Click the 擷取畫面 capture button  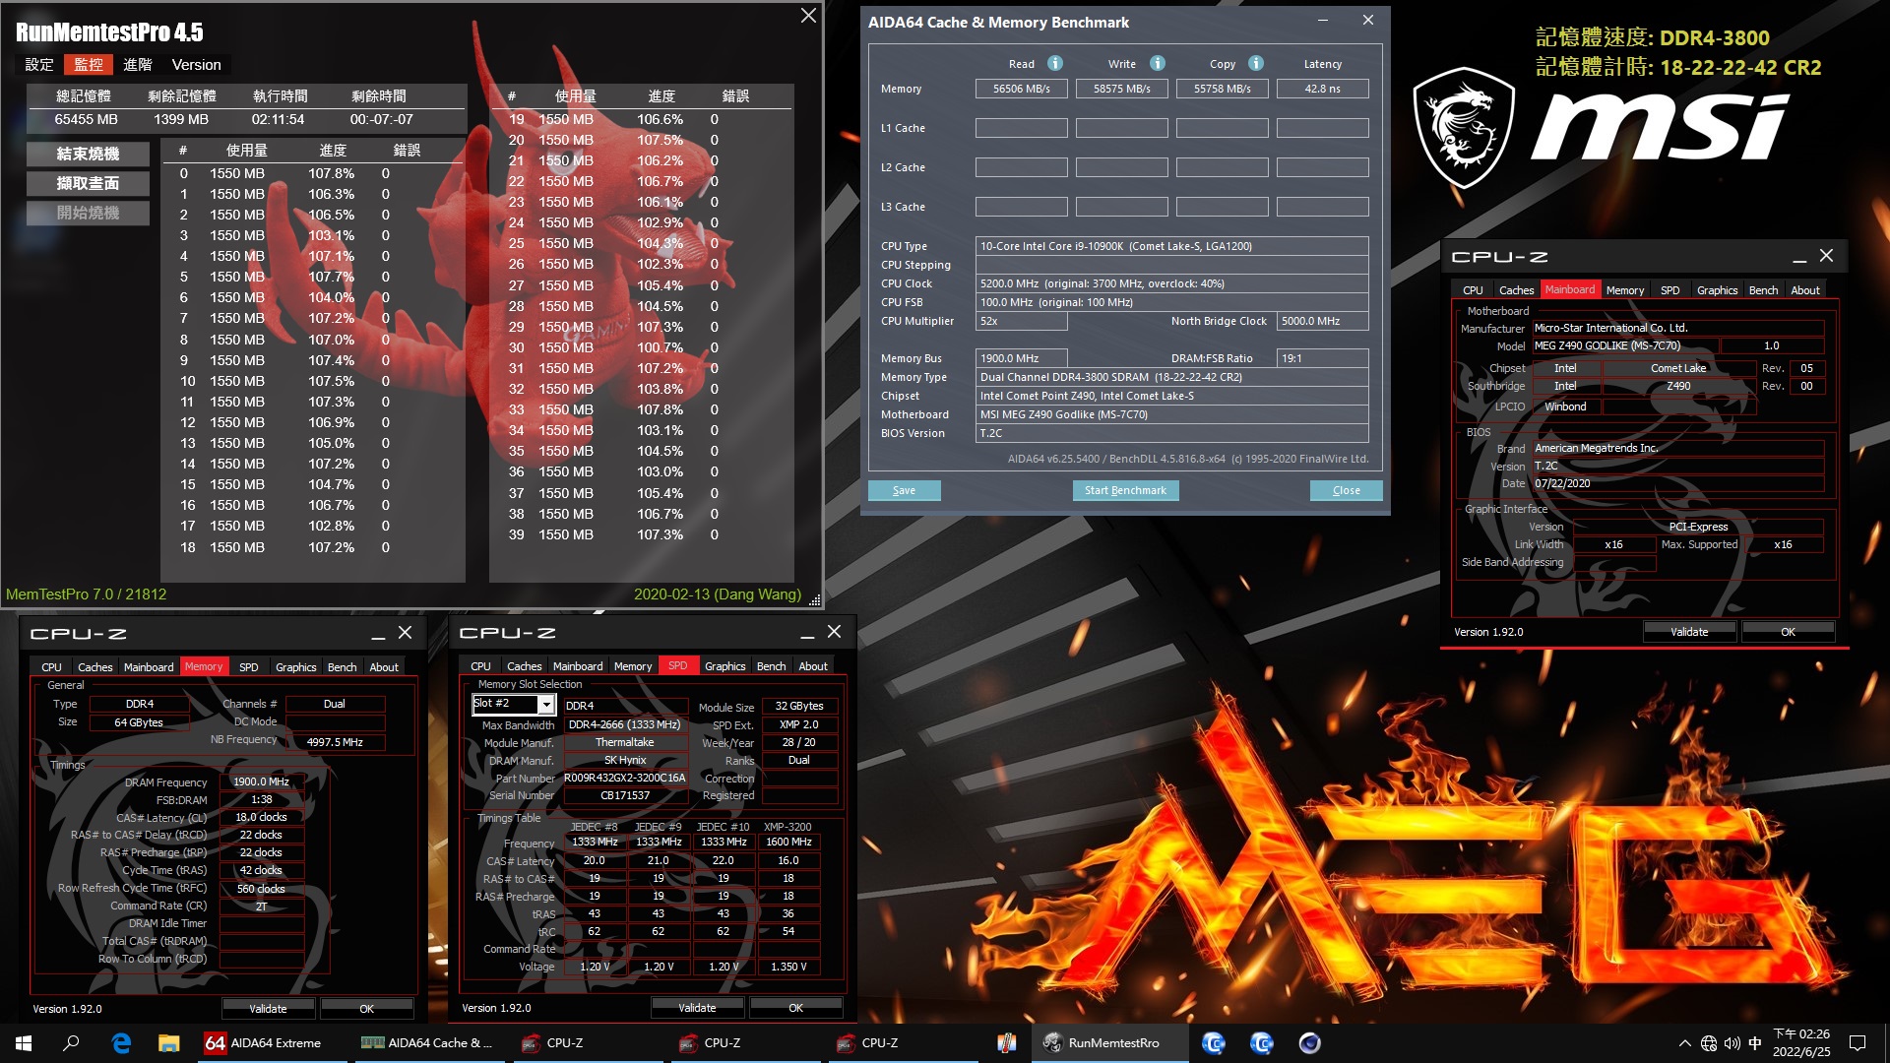[89, 183]
